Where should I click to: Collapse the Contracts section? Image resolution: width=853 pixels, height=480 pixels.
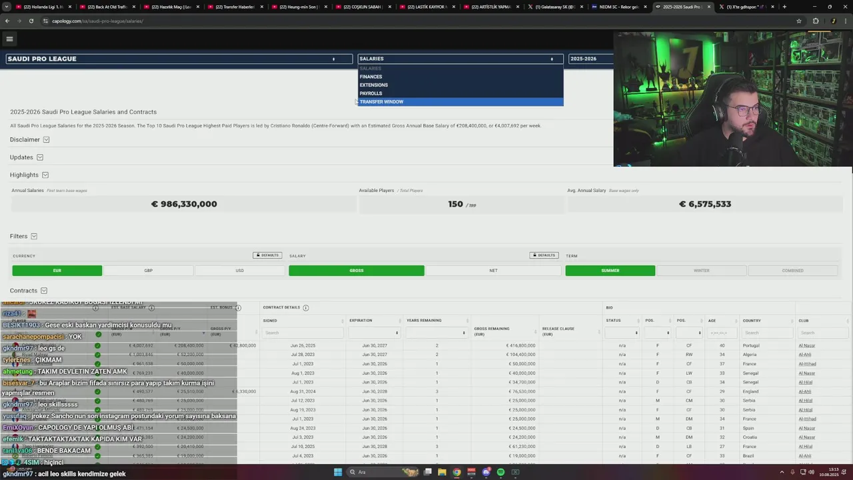click(44, 291)
